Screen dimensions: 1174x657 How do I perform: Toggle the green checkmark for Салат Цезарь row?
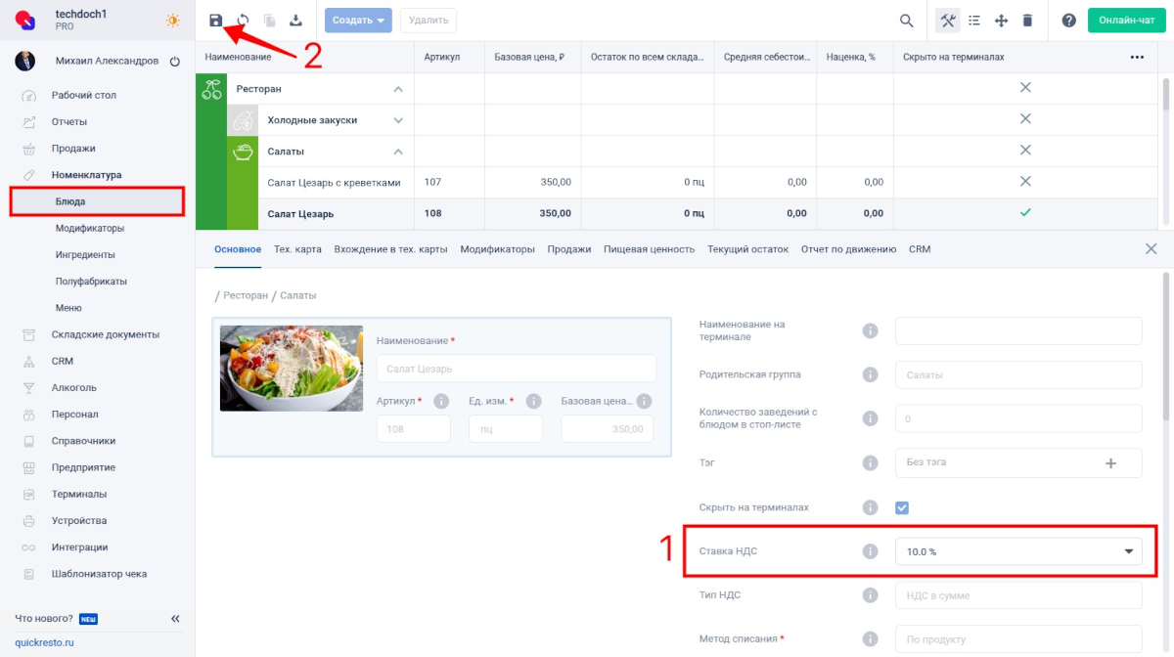(1025, 212)
